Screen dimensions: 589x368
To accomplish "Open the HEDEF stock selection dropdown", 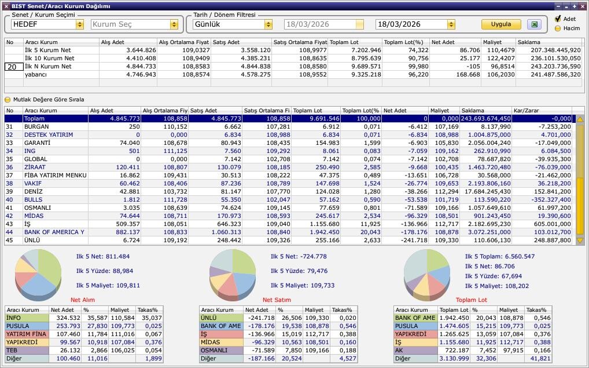I will click(x=79, y=24).
